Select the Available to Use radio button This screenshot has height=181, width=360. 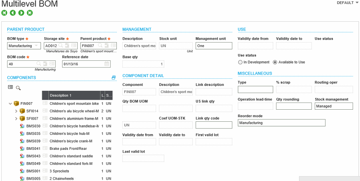275,62
